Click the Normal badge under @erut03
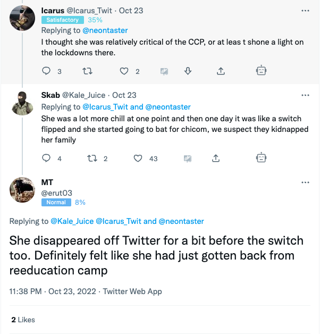The height and width of the screenshot is (334, 320). click(56, 202)
